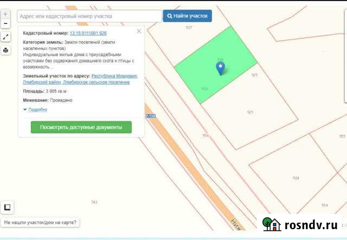The height and width of the screenshot is (240, 347).
Task: Click the address or cadastral number field
Action: point(89,16)
